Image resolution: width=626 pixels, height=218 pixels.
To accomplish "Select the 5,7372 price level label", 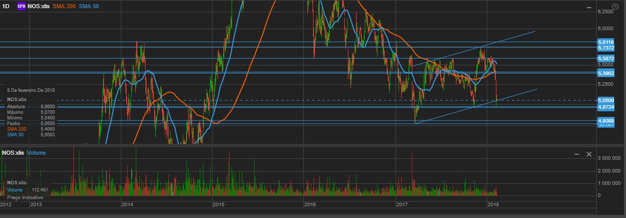I will pyautogui.click(x=606, y=47).
